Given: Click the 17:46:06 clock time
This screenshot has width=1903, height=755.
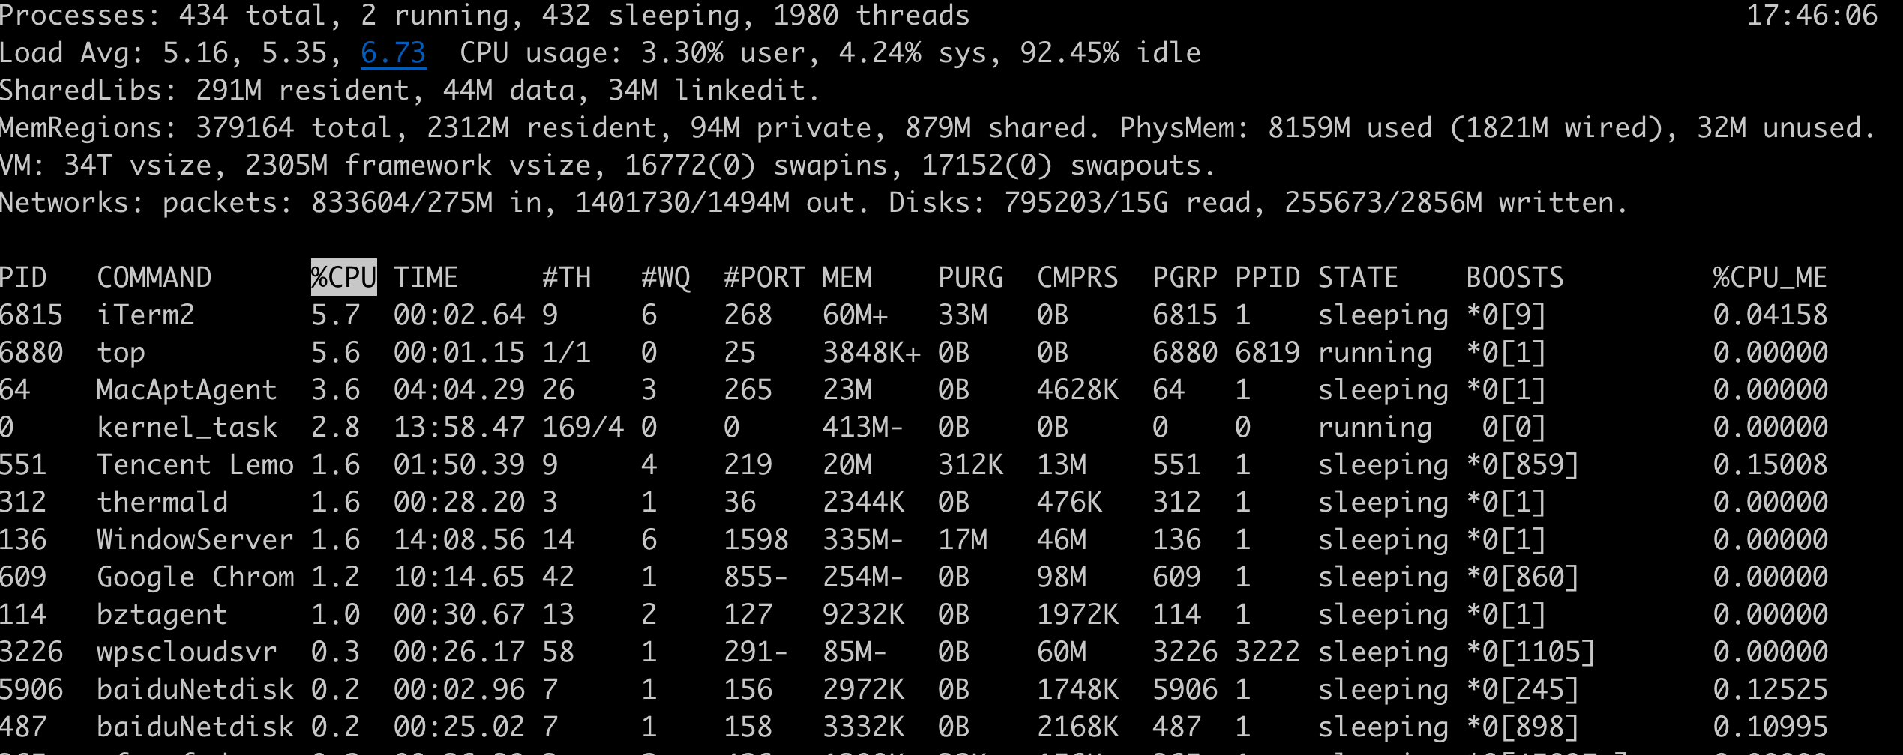Looking at the screenshot, I should [1812, 16].
